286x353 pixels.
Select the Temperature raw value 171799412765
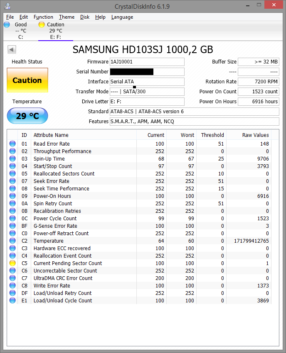[x=251, y=241]
